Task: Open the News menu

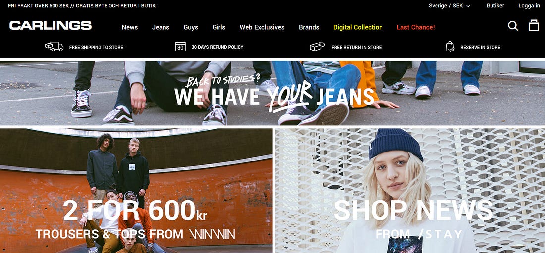Action: (x=130, y=27)
